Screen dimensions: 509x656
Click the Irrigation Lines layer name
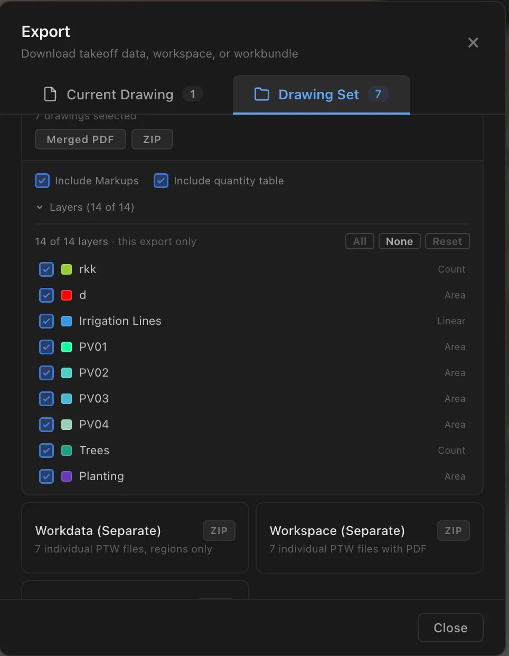click(120, 321)
